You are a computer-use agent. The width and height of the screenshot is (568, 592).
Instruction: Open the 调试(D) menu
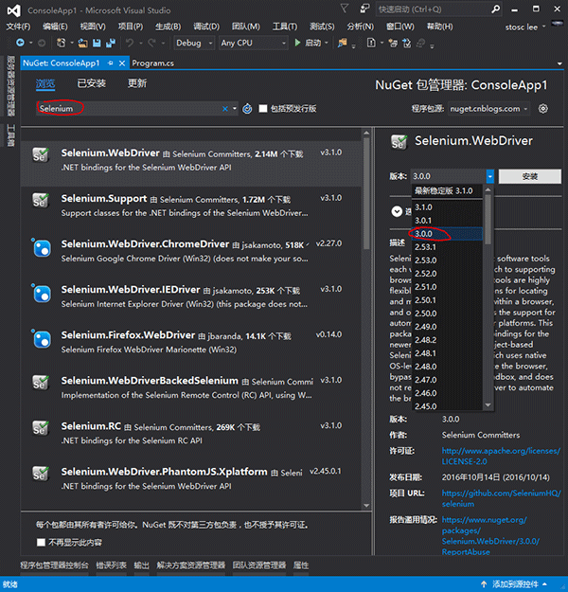click(206, 27)
